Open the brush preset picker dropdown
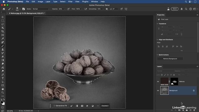This screenshot has width=199, height=112. 20,9
